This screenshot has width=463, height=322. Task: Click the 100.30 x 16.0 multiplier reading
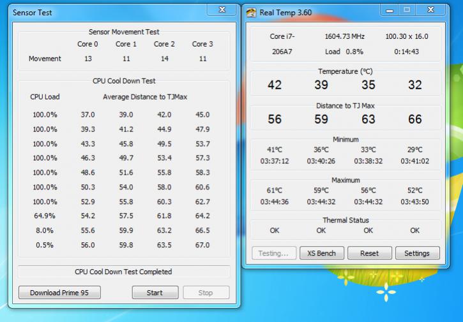pos(407,36)
